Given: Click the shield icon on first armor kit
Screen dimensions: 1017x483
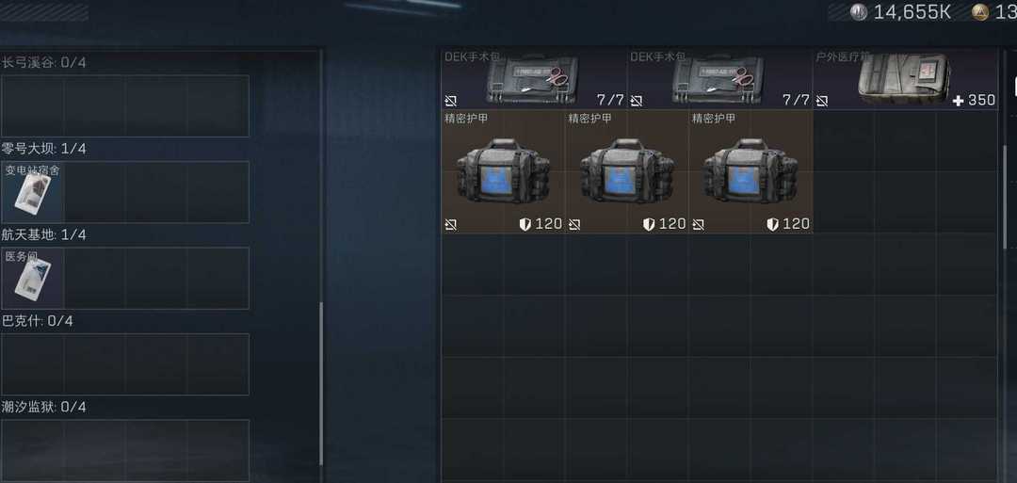Looking at the screenshot, I should [x=525, y=224].
